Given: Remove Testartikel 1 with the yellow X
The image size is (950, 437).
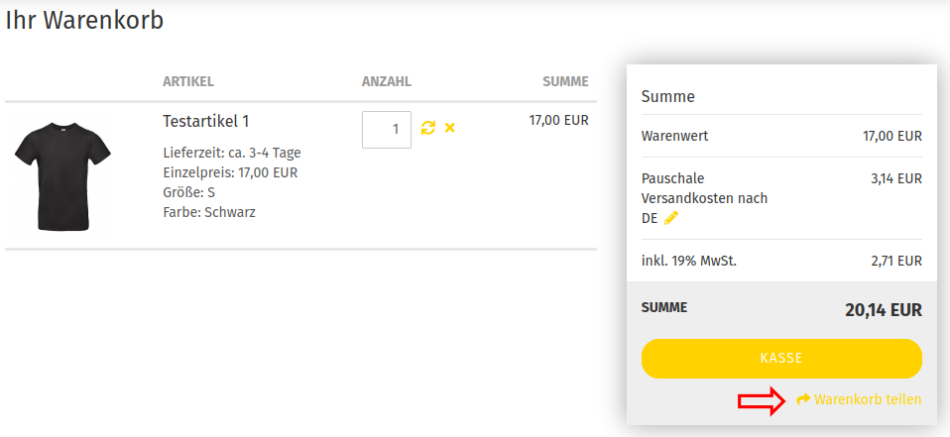Looking at the screenshot, I should click(449, 128).
